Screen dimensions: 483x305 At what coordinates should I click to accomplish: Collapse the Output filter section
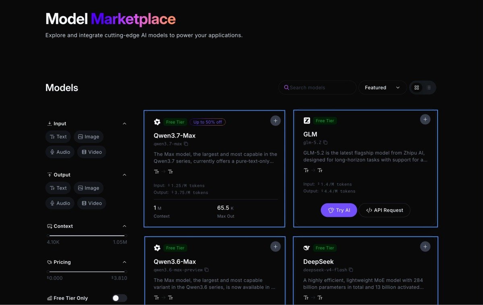[x=124, y=175]
